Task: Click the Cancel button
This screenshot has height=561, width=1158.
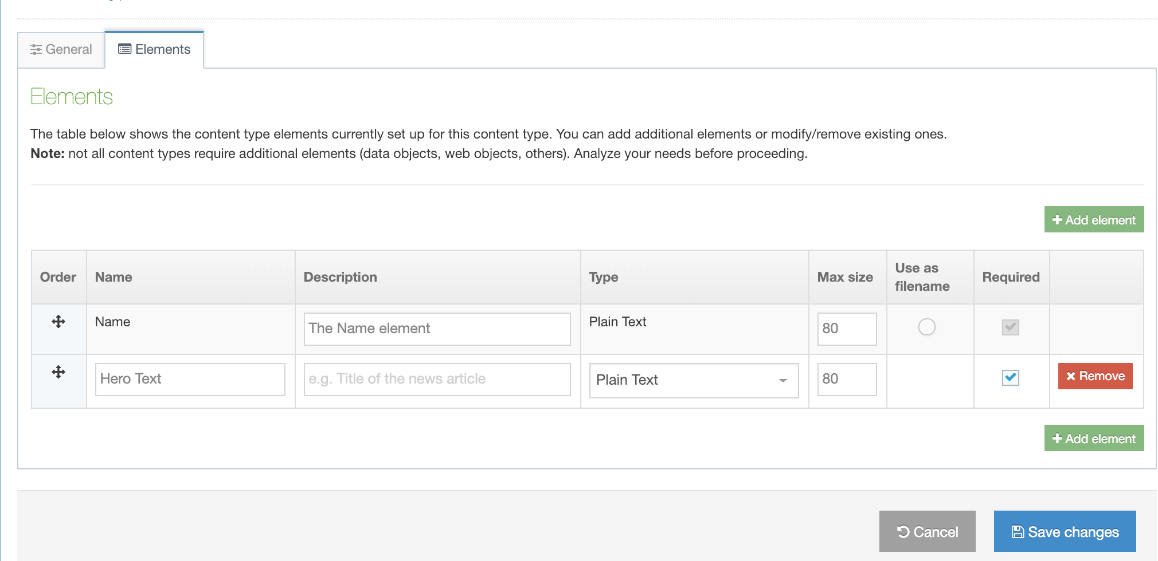Action: point(927,532)
